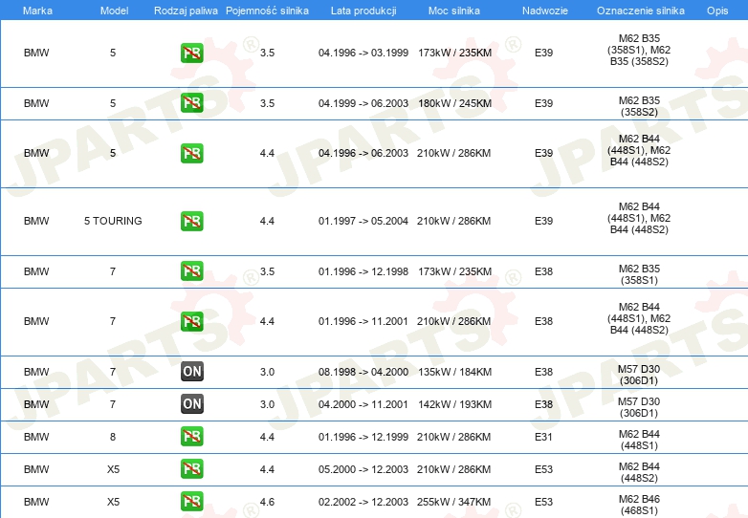Click the Rodzaj paliwa column header

[186, 11]
